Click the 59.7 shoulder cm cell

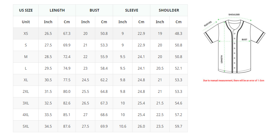(178, 126)
